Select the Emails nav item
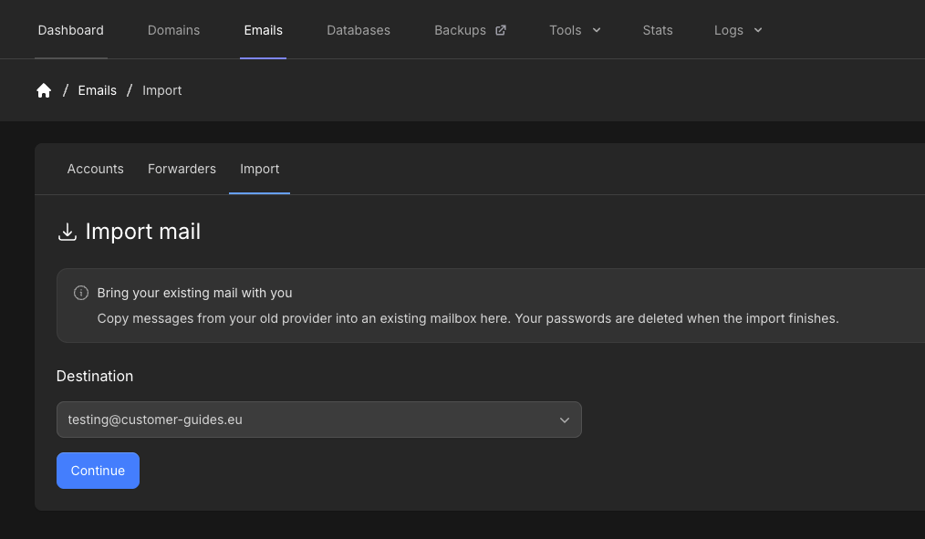This screenshot has width=925, height=539. 263,30
